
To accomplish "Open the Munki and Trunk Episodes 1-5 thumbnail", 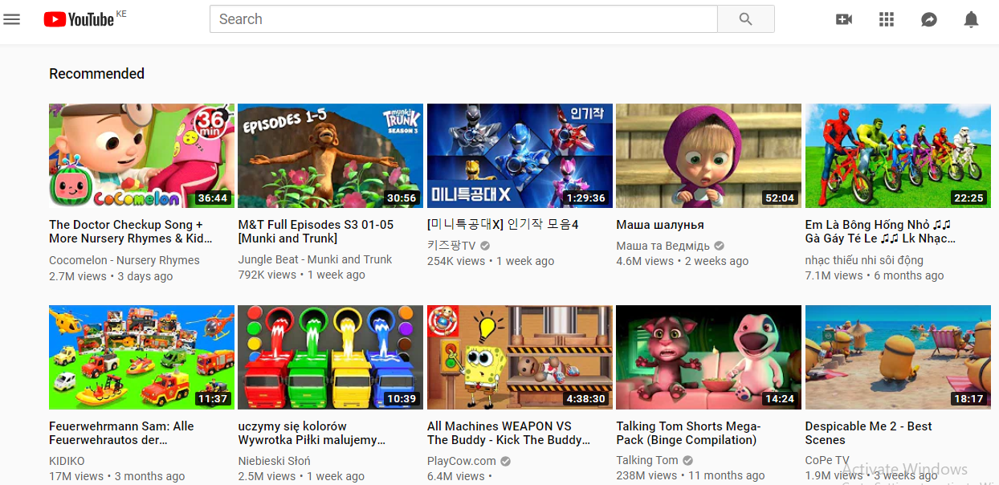I will [331, 156].
